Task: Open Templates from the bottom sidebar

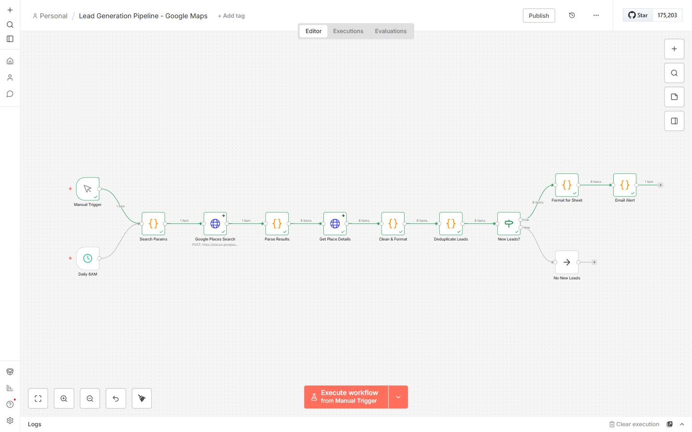Action: coord(10,371)
